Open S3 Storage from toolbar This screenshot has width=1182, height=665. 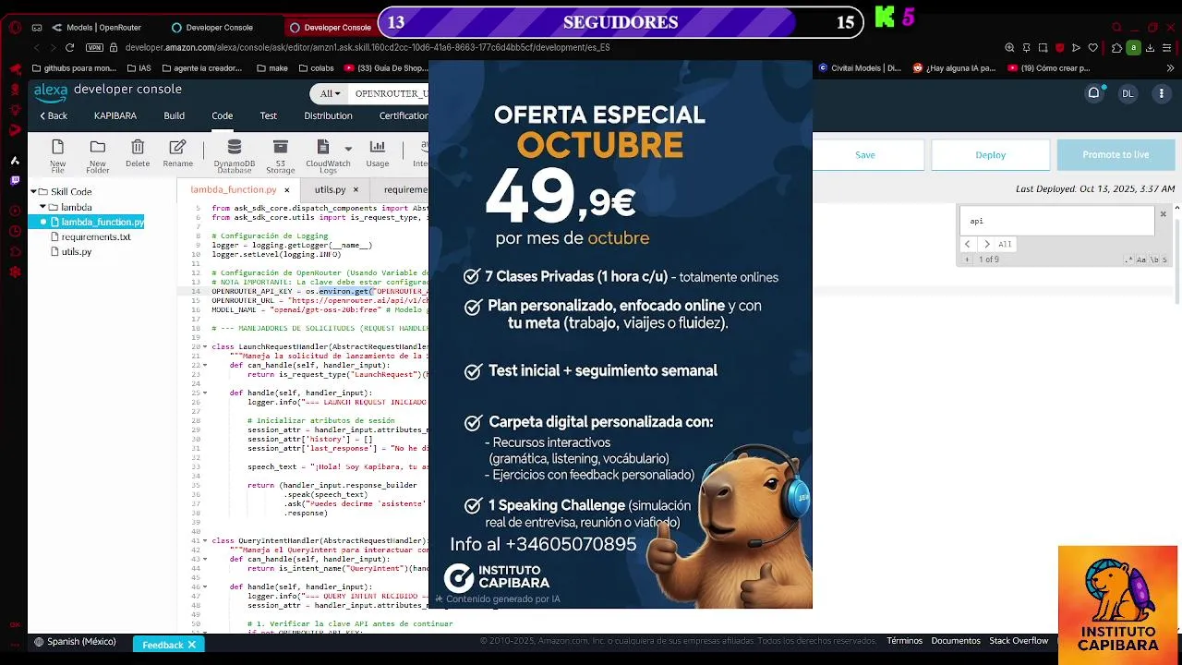coord(281,148)
